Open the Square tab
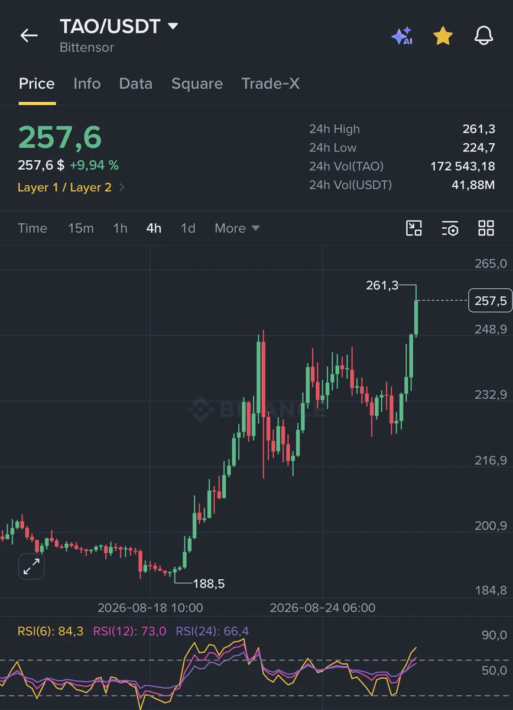Image resolution: width=513 pixels, height=710 pixels. (x=197, y=83)
